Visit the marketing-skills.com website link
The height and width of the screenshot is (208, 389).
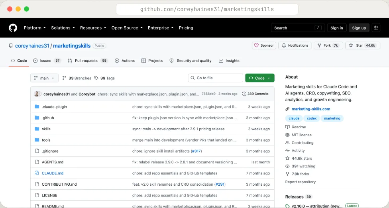(311, 109)
